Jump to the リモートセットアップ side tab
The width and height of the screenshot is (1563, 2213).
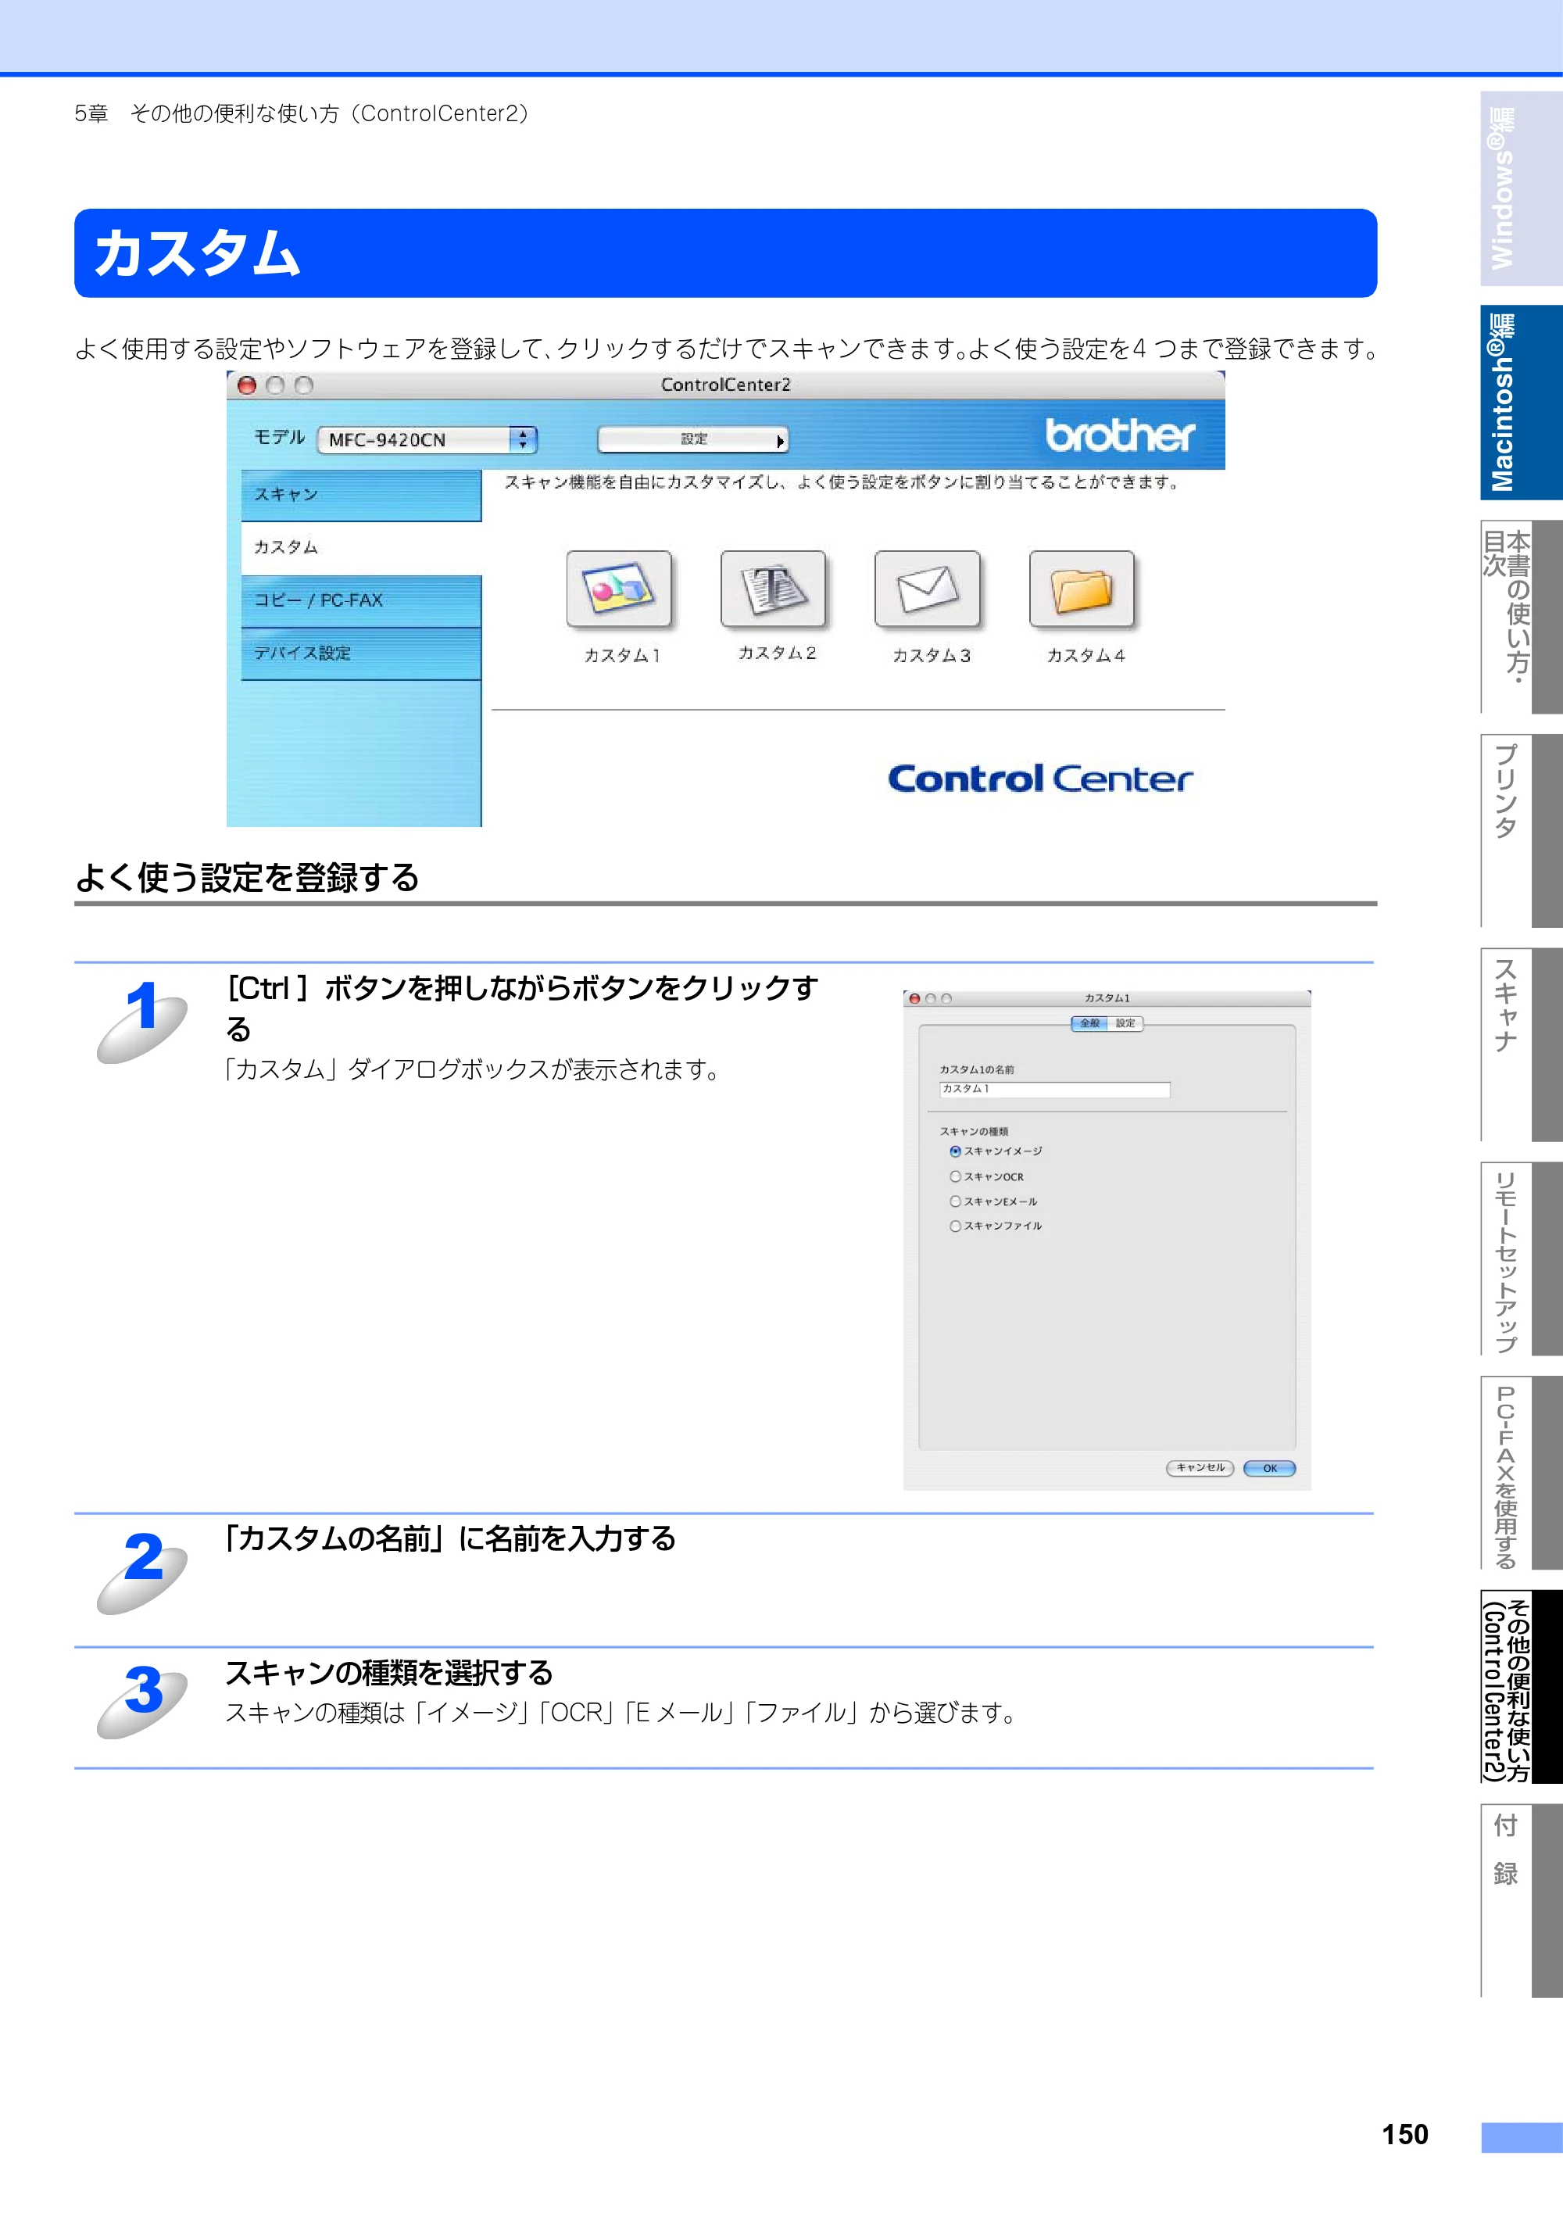[x=1521, y=1259]
